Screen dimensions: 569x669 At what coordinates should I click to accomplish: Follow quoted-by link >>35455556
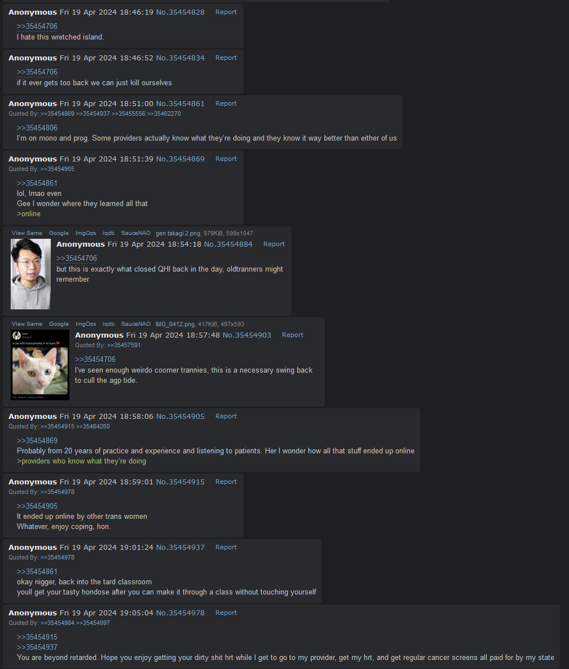[128, 114]
